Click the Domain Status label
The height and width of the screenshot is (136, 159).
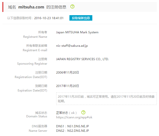pos(37,116)
